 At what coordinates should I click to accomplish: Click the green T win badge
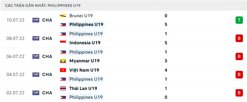239,20
